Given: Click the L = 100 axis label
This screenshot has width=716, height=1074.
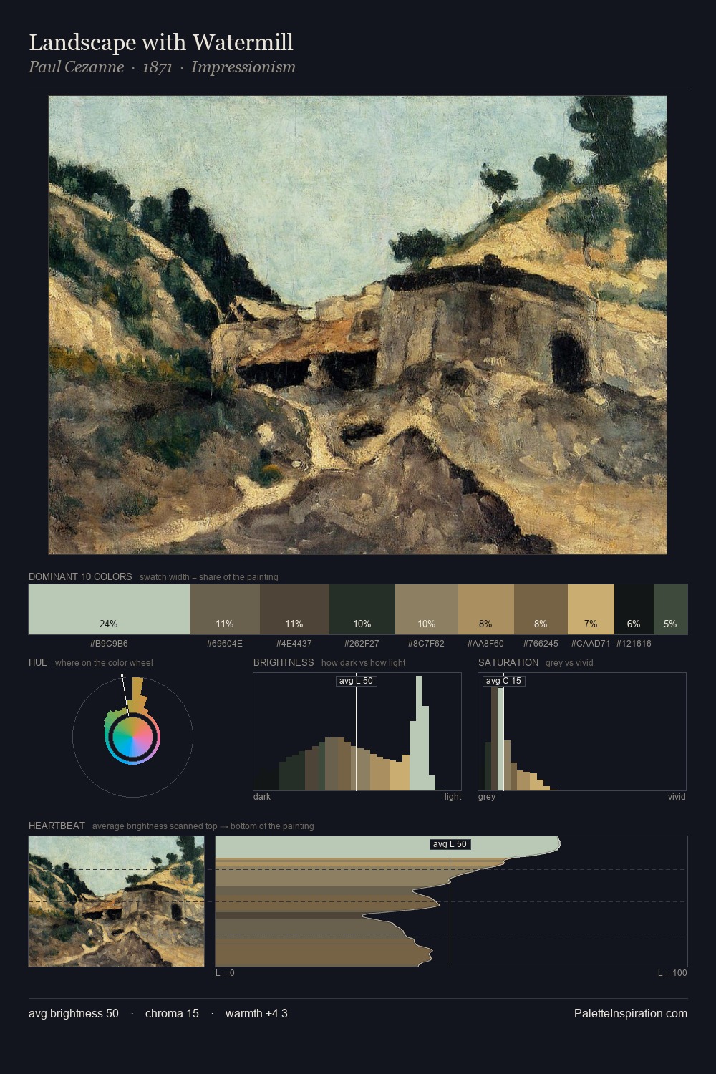Looking at the screenshot, I should pyautogui.click(x=672, y=973).
